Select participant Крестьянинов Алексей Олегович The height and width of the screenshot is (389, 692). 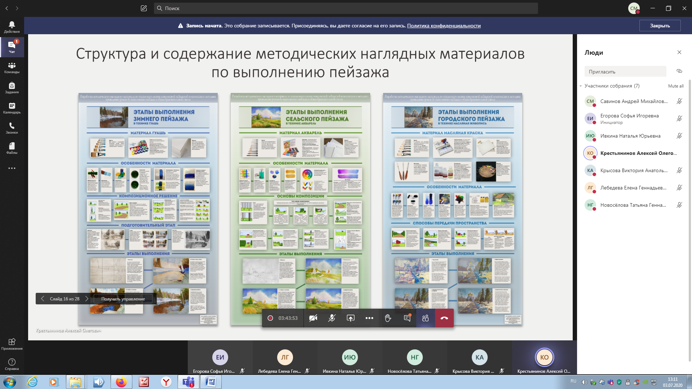pyautogui.click(x=633, y=153)
